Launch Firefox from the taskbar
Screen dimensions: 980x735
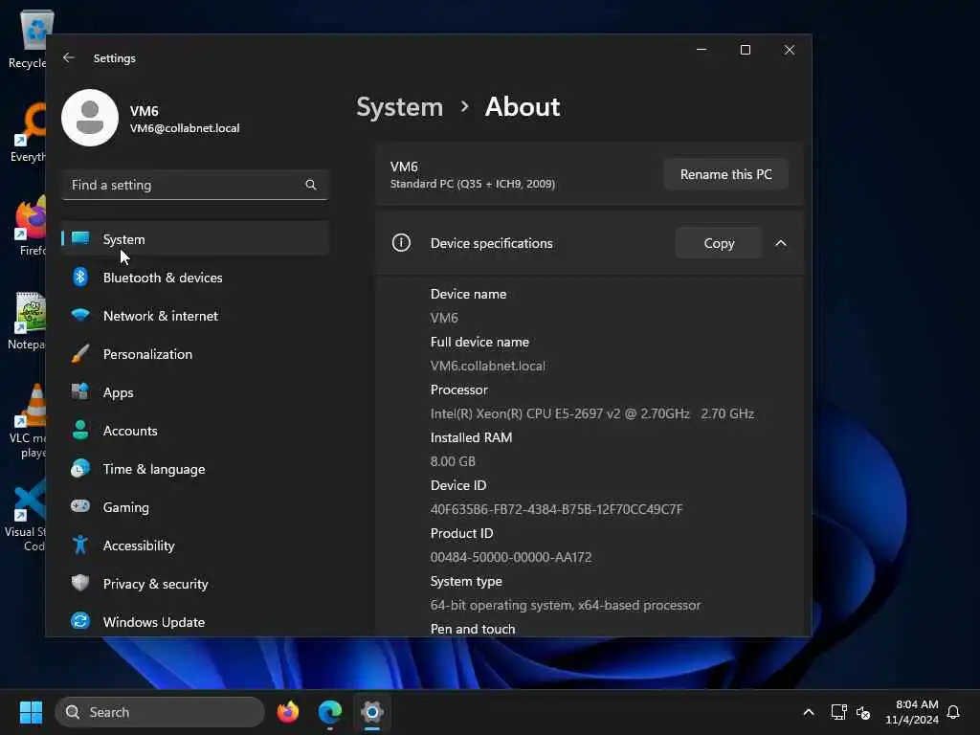coord(287,712)
